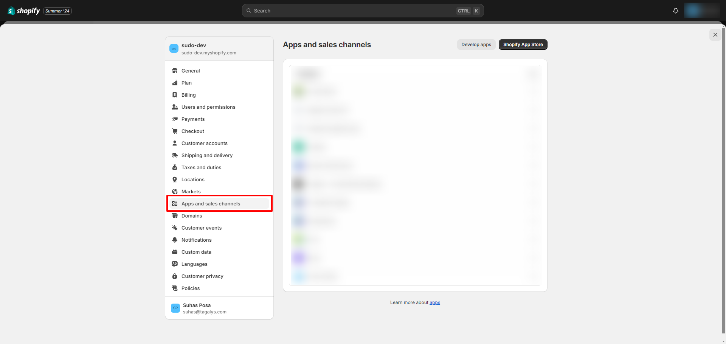This screenshot has width=726, height=344.
Task: Open Customer privacy settings
Action: (219, 276)
